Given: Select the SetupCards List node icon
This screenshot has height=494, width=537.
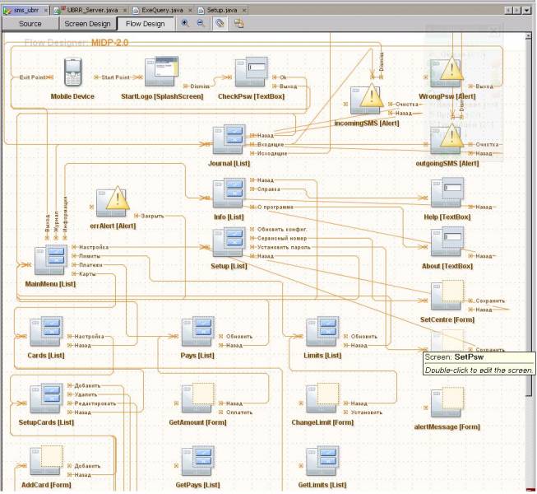Looking at the screenshot, I should tap(46, 398).
